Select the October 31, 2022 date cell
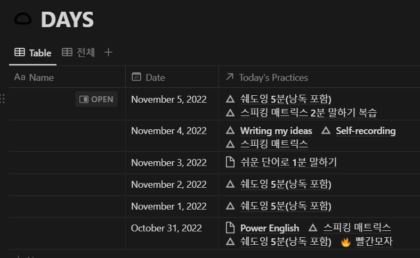This screenshot has width=420, height=258. (x=172, y=234)
